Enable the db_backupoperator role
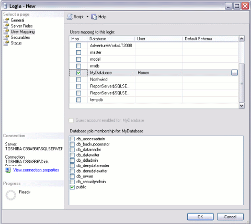 pos(72,144)
